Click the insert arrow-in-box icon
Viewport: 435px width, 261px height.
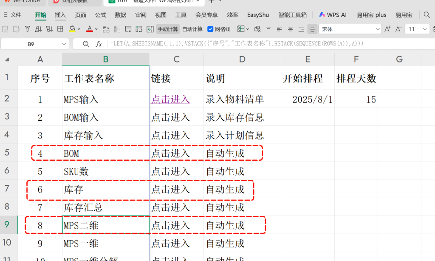point(150,29)
